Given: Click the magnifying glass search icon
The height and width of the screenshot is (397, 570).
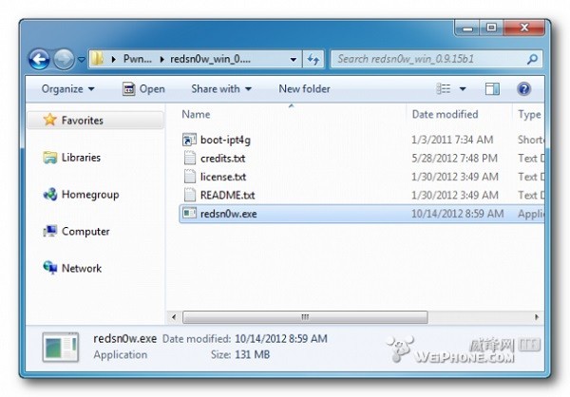Looking at the screenshot, I should pos(532,59).
